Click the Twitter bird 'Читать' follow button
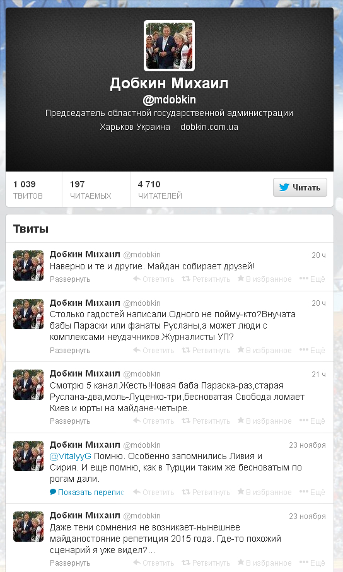This screenshot has width=343, height=572. [300, 187]
